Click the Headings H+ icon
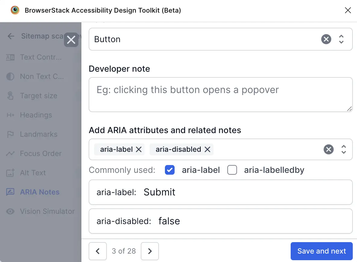Image resolution: width=357 pixels, height=262 pixels. (x=11, y=115)
